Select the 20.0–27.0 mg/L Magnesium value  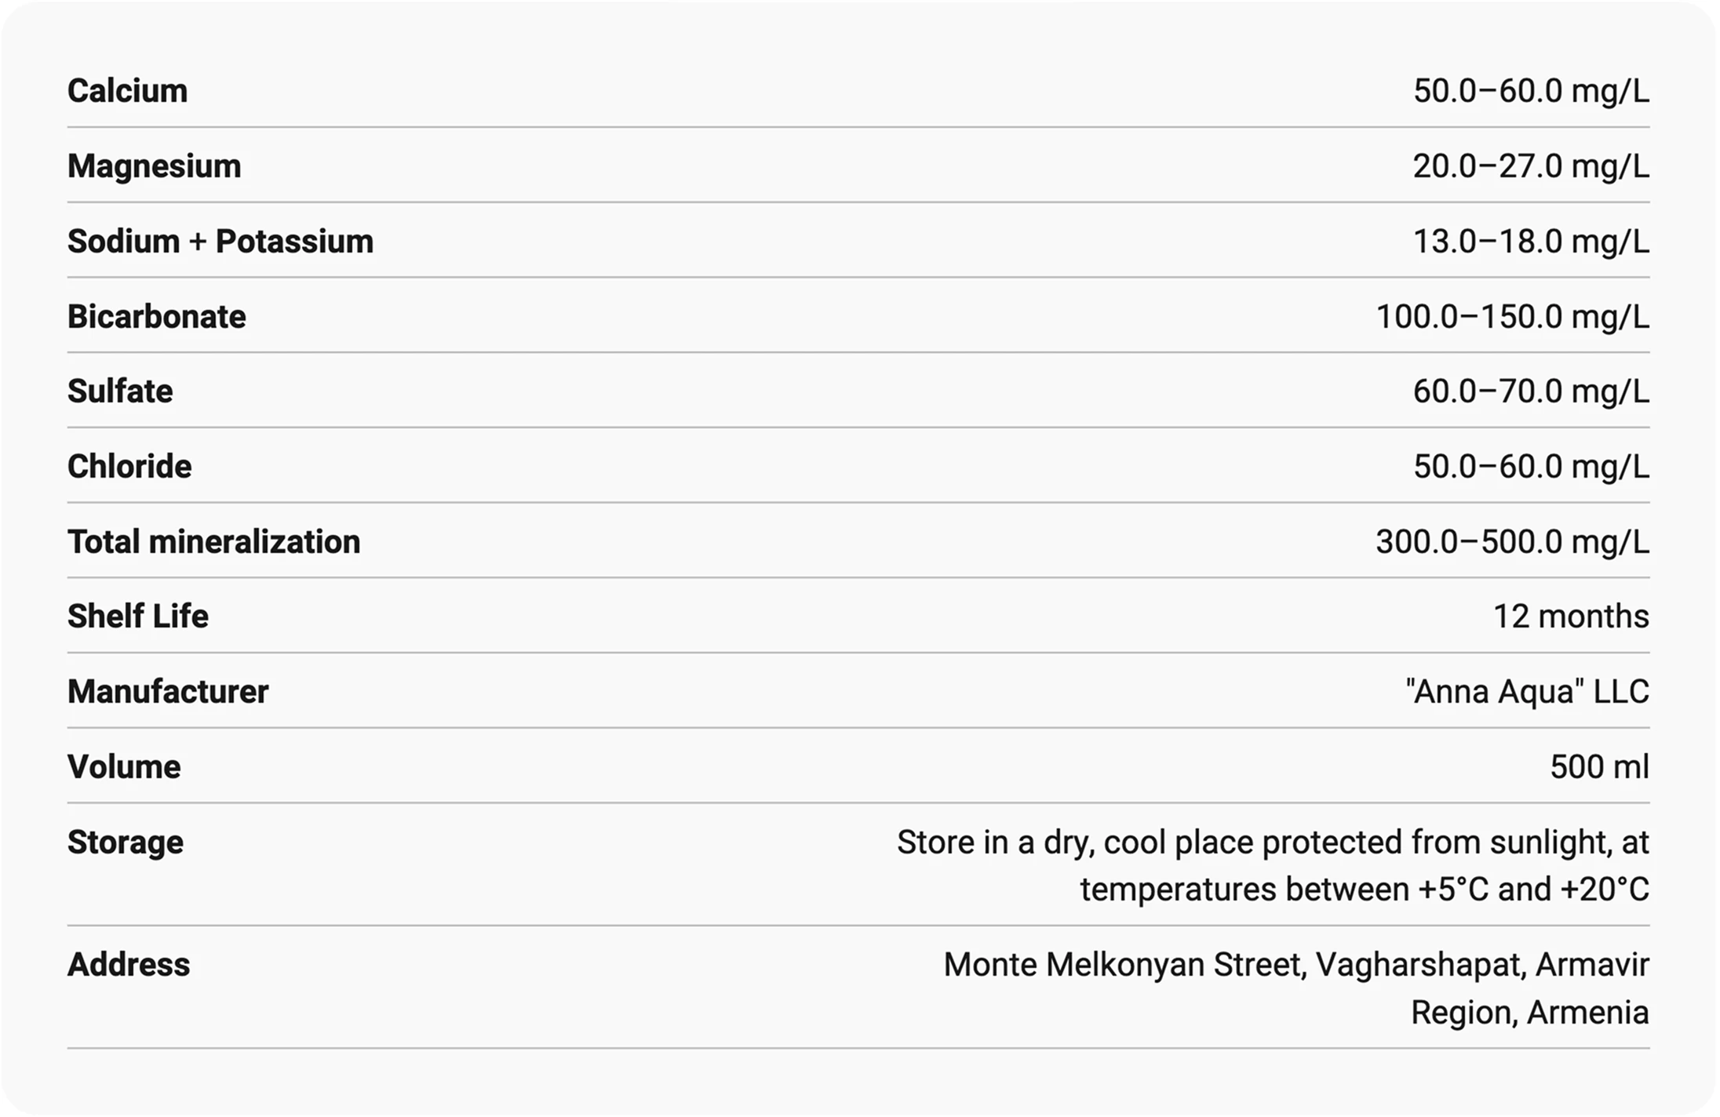(1530, 166)
